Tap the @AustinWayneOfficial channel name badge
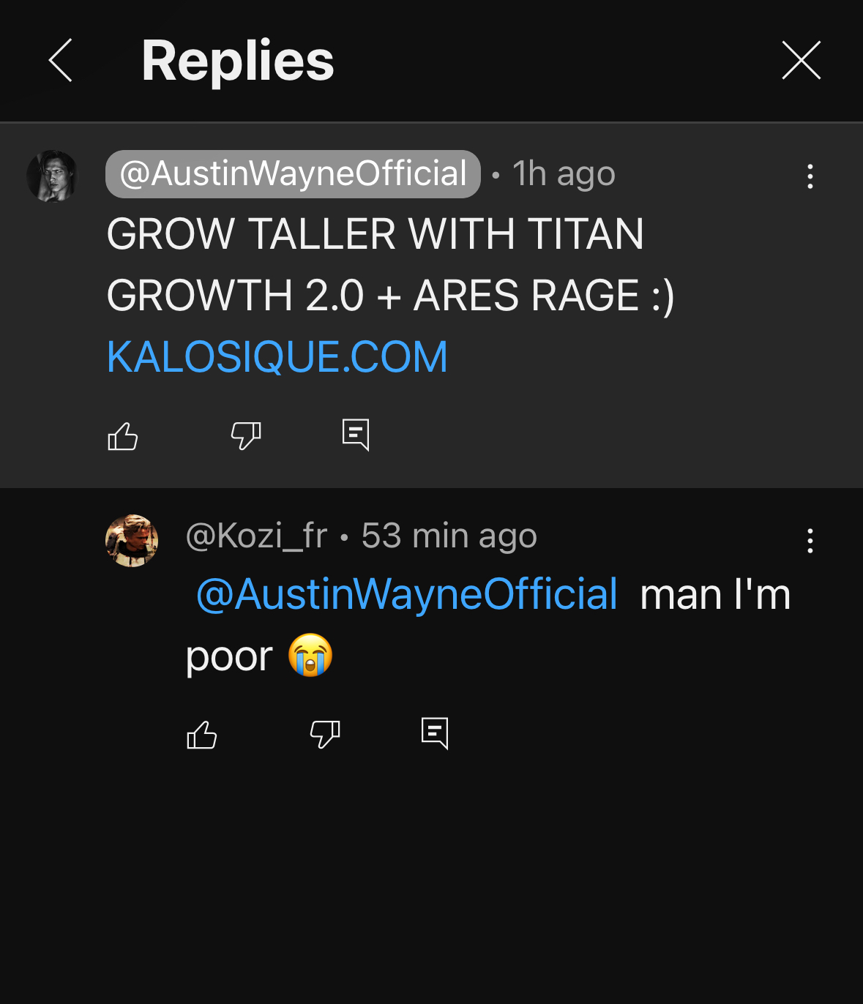The height and width of the screenshot is (1004, 863). [293, 174]
